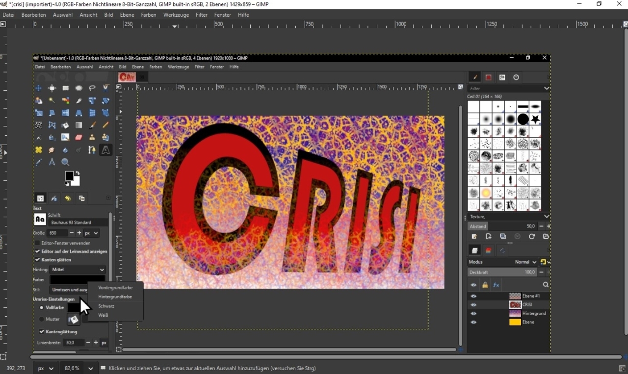
Task: Select the Eraser tool
Action: pyautogui.click(x=78, y=138)
